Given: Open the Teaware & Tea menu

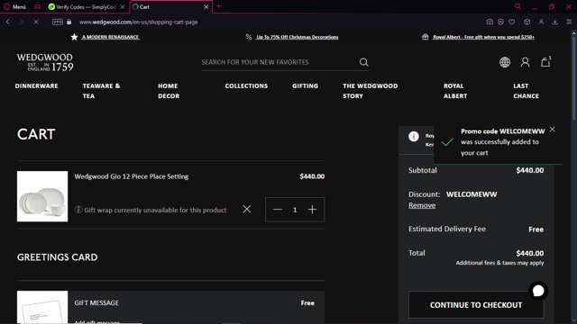Looking at the screenshot, I should [101, 91].
